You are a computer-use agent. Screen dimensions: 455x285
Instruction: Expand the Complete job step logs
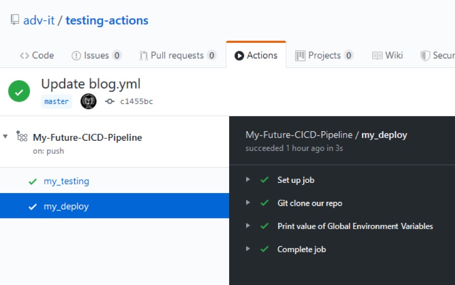[x=248, y=249]
